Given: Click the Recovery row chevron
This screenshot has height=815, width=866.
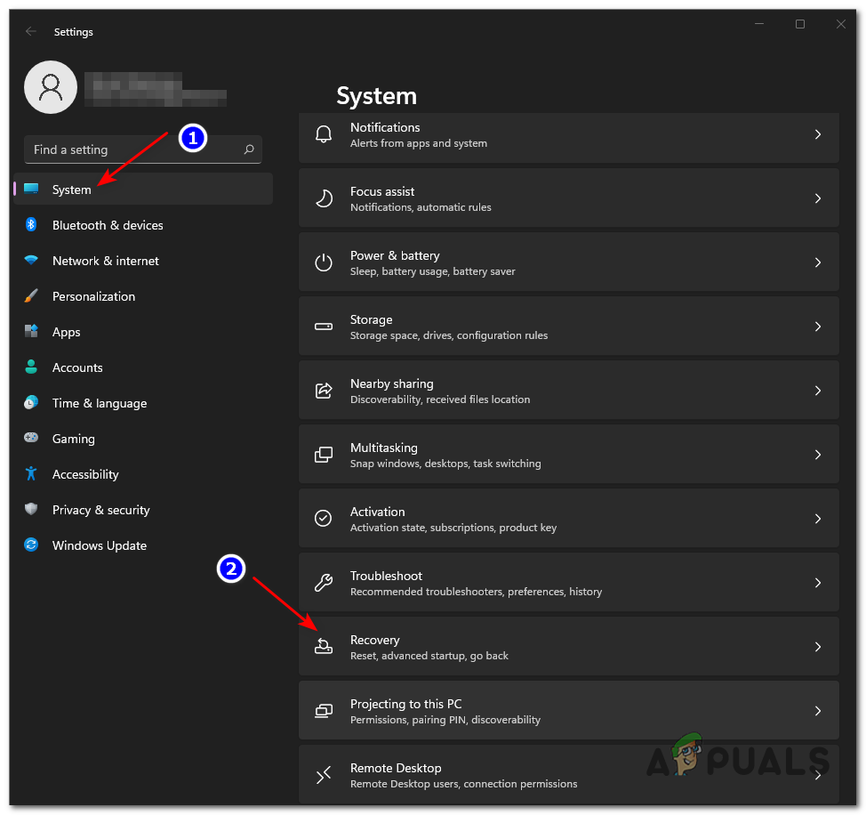Looking at the screenshot, I should (x=818, y=647).
